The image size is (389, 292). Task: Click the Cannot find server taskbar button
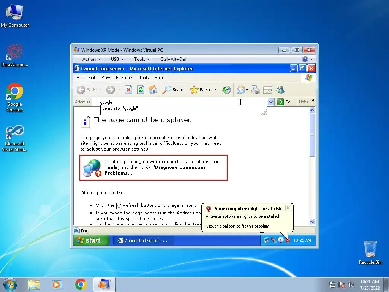pyautogui.click(x=143, y=241)
